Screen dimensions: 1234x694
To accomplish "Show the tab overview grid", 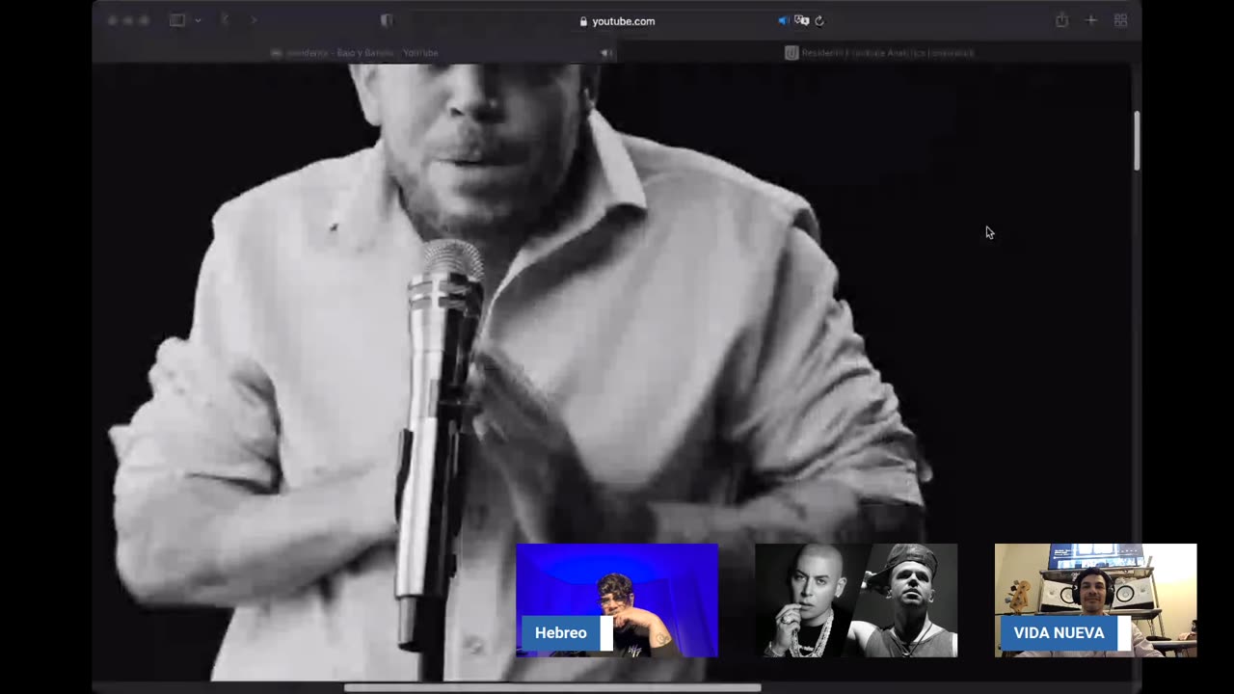I will point(1120,20).
